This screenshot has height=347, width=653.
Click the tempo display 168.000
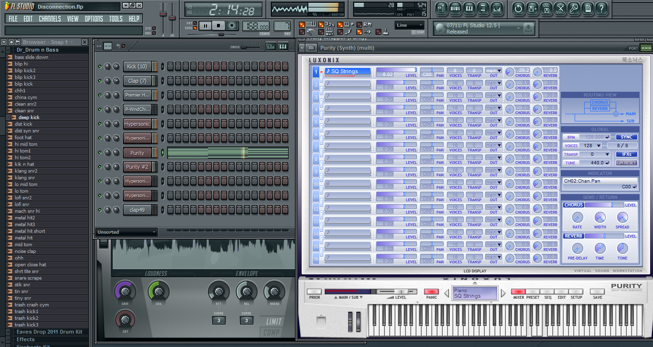tap(256, 26)
